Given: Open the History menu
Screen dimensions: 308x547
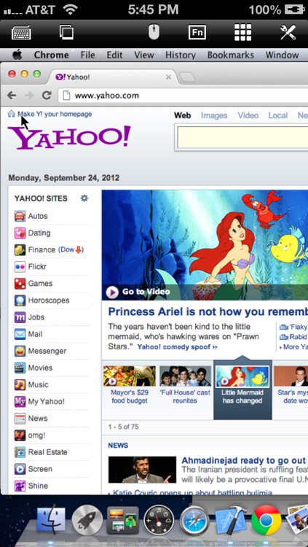Looking at the screenshot, I should pyautogui.click(x=180, y=55).
